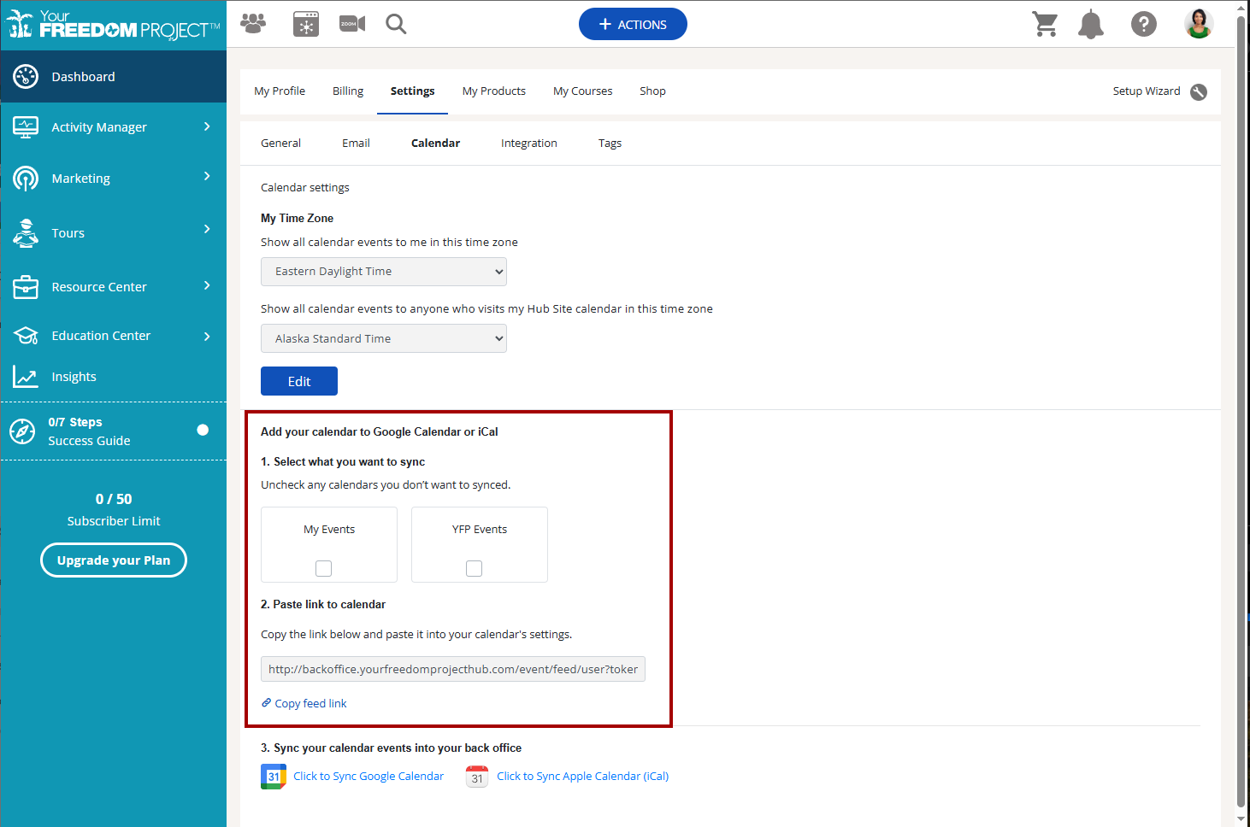Open the search magnifier icon

tap(396, 24)
